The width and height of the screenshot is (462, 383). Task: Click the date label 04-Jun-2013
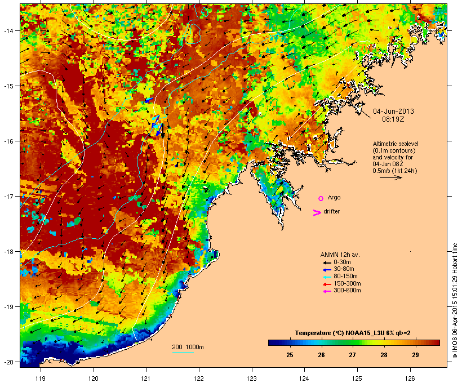point(393,112)
